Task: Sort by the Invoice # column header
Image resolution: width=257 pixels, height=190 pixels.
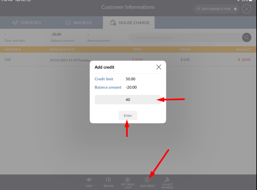Action: click(13, 49)
